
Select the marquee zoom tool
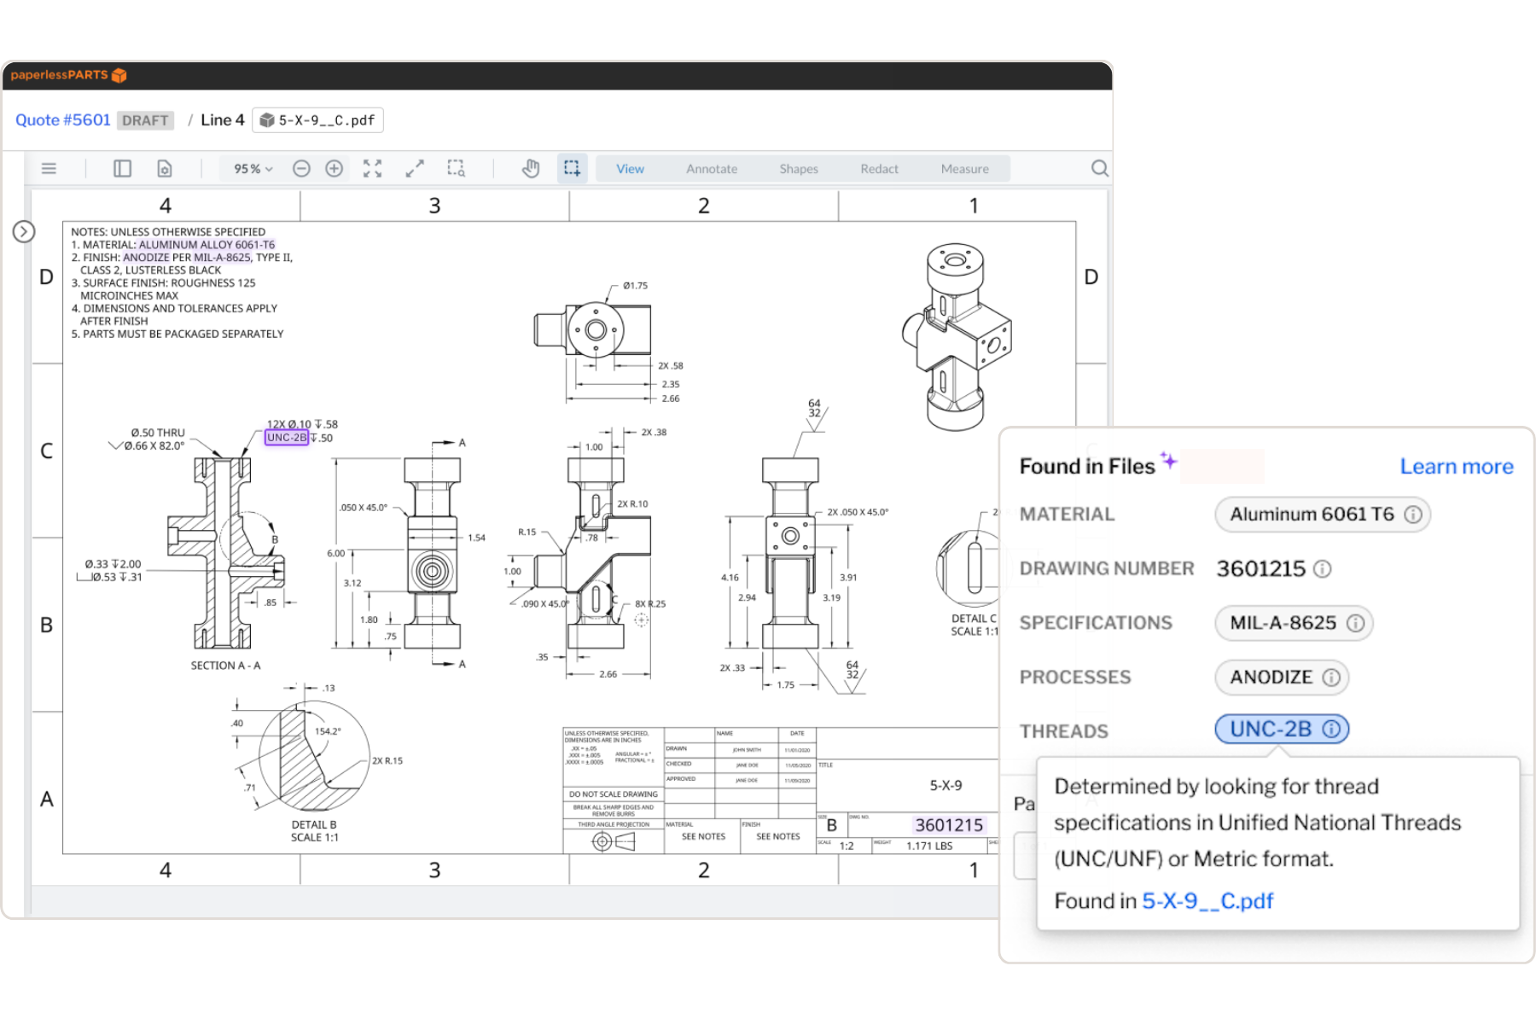point(457,169)
